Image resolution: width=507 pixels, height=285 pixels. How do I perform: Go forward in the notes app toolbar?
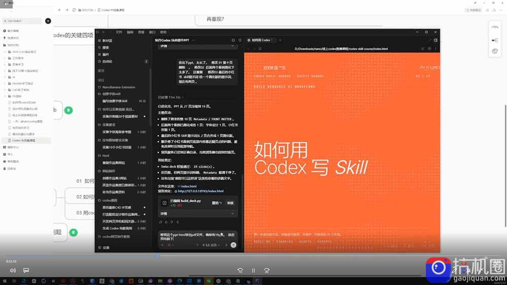[67, 10]
